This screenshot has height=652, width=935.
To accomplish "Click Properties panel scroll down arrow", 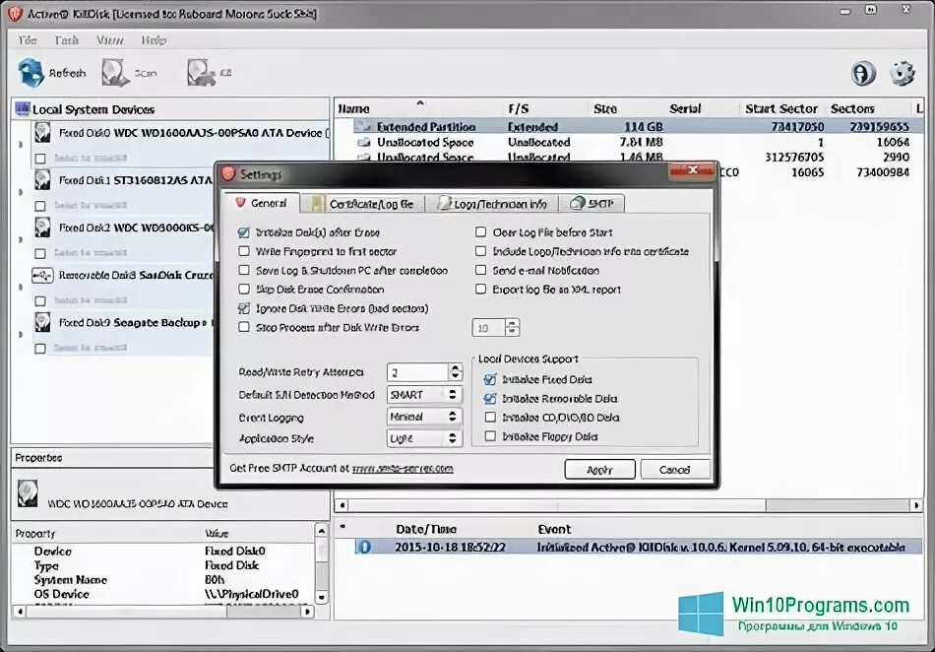I will [322, 597].
